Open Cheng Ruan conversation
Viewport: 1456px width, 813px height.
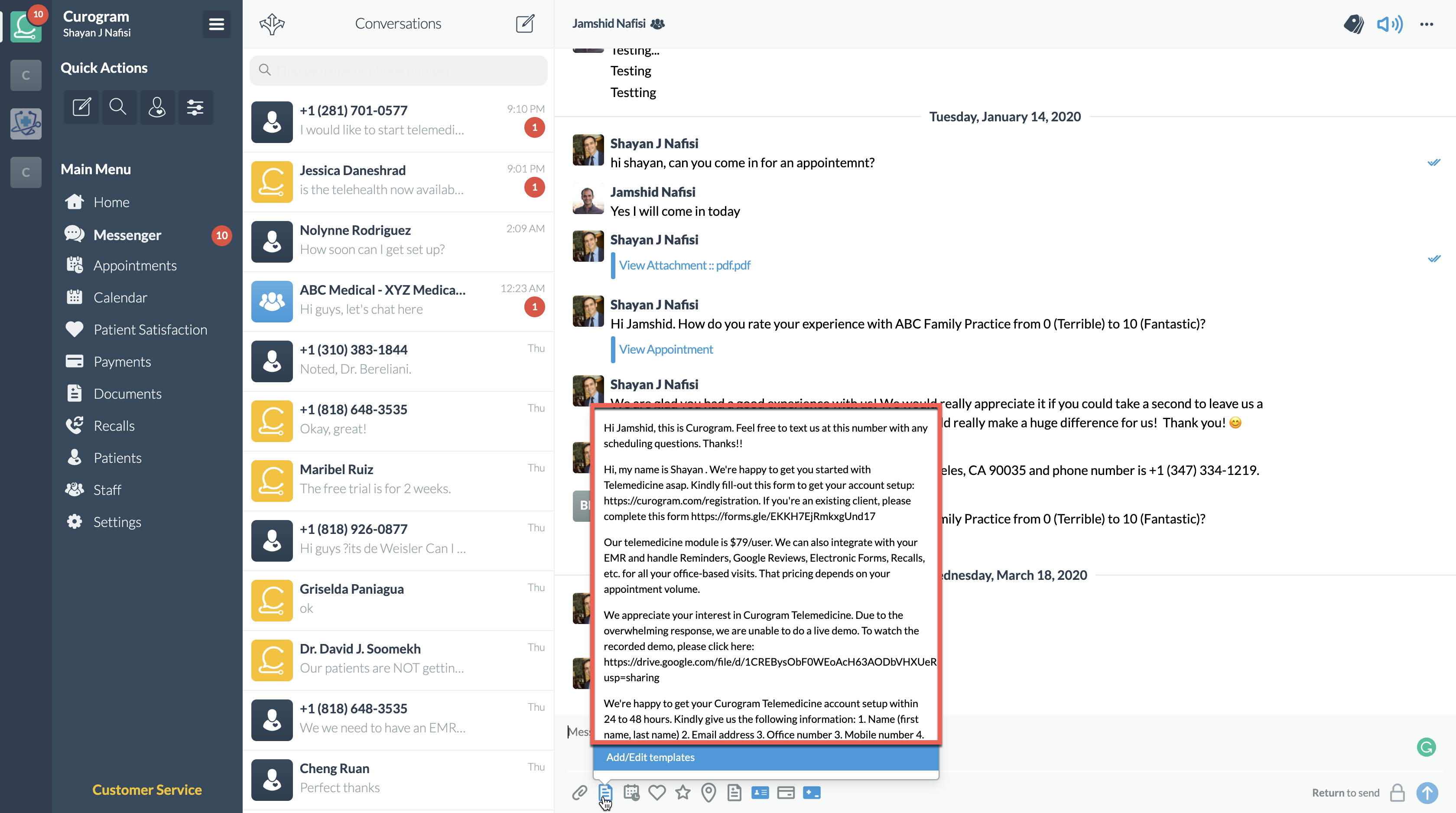click(399, 780)
